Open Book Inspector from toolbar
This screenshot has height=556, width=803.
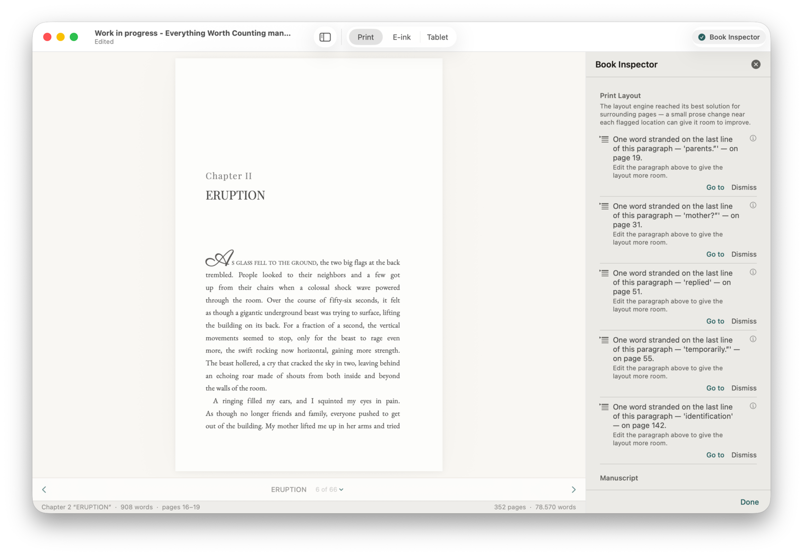coord(729,37)
